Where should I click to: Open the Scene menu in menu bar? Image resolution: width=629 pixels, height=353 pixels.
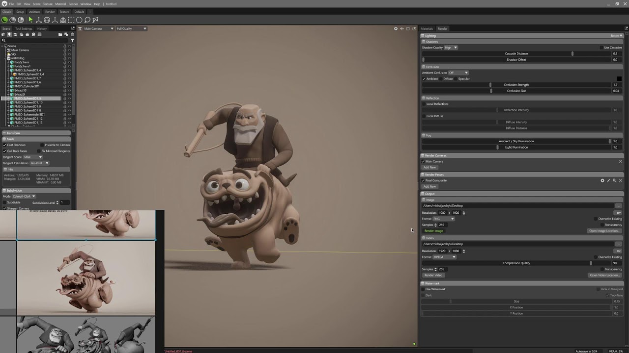37,4
